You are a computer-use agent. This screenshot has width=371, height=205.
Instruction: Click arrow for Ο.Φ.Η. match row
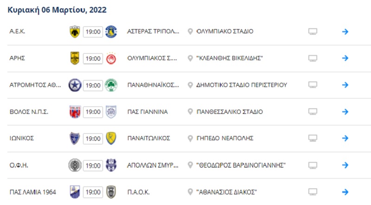point(345,165)
